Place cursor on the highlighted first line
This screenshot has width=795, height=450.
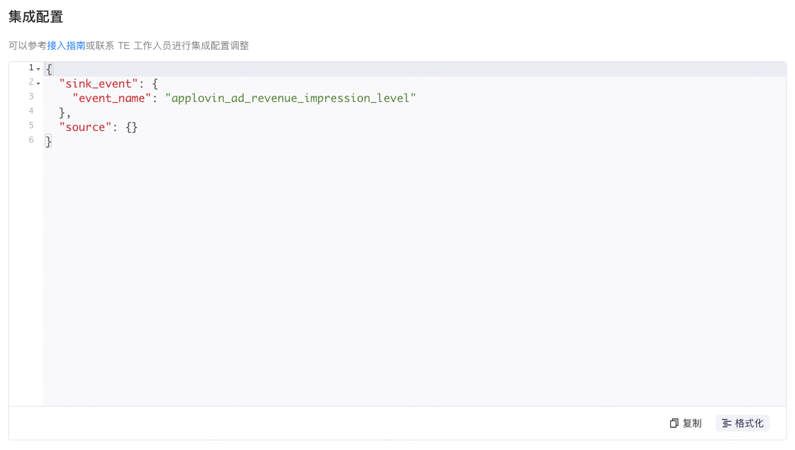(207, 68)
